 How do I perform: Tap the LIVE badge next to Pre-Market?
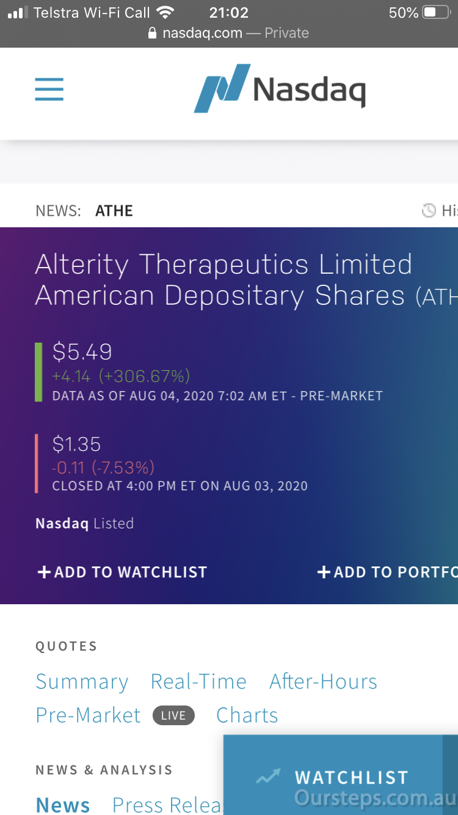pos(173,715)
